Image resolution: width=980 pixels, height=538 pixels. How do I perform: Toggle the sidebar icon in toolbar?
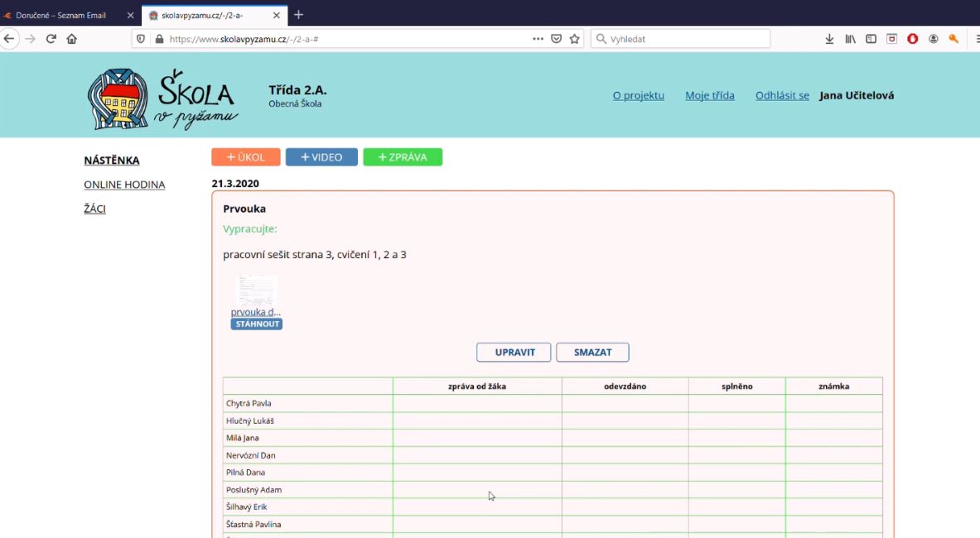click(x=871, y=39)
